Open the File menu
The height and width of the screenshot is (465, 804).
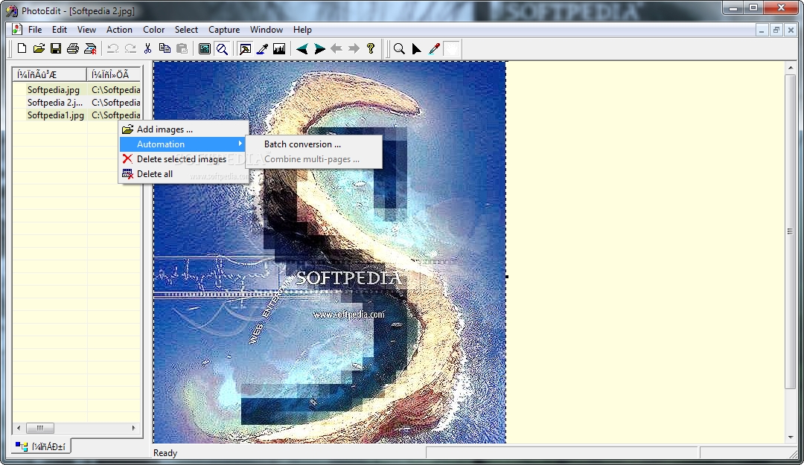click(x=35, y=30)
